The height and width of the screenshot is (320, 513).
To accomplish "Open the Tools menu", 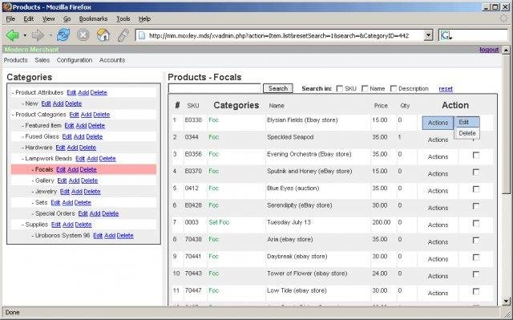I will [x=123, y=19].
